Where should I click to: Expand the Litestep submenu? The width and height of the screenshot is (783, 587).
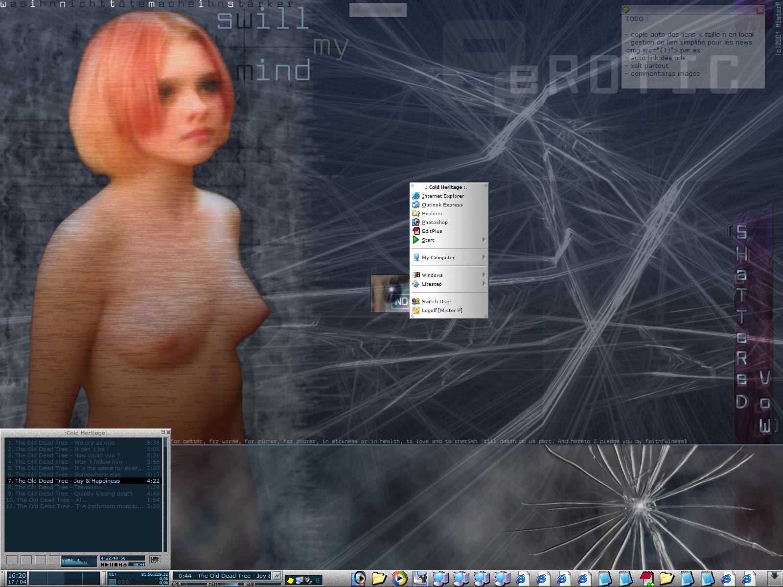(x=484, y=284)
